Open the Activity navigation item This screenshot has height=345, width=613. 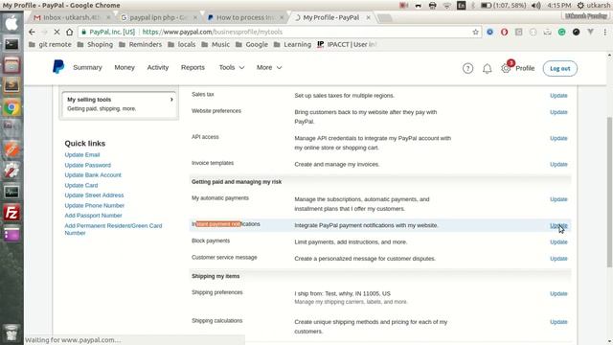(x=157, y=67)
